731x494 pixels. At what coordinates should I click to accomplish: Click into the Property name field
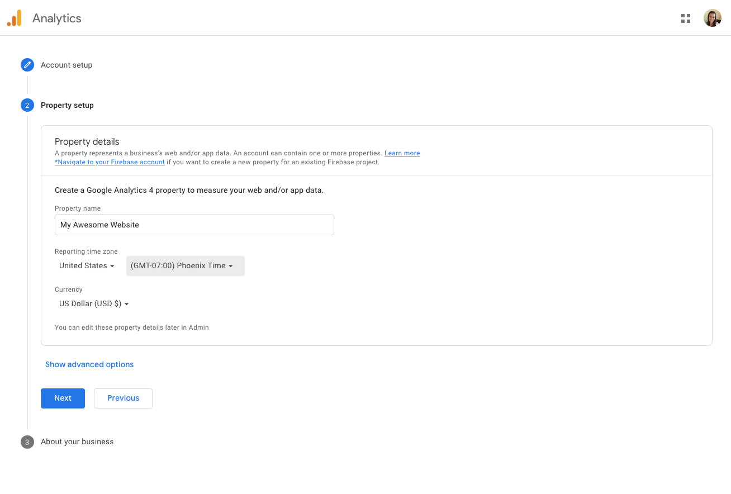click(194, 225)
